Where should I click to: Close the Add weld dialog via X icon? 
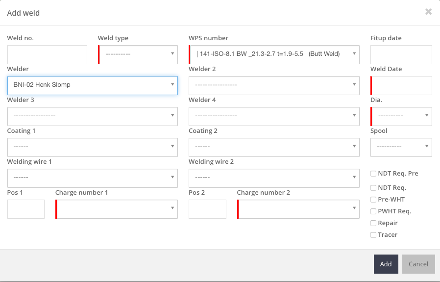[428, 12]
